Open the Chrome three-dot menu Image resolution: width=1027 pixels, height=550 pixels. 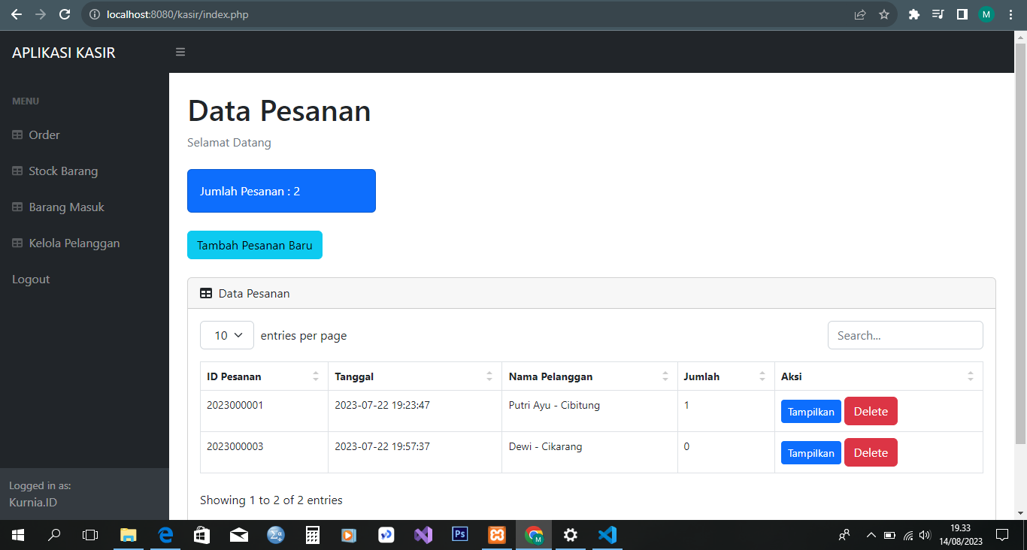coord(1010,14)
